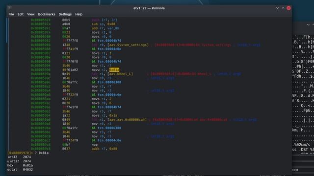Click opcode bytes '00f0affc'
The height and width of the screenshot is (176, 314).
click(70, 82)
